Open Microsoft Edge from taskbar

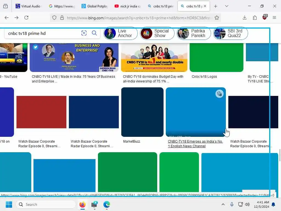point(107,204)
